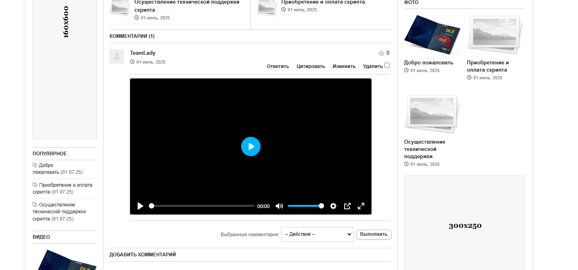Click Ответить on the comment
The width and height of the screenshot is (578, 270).
(x=278, y=66)
